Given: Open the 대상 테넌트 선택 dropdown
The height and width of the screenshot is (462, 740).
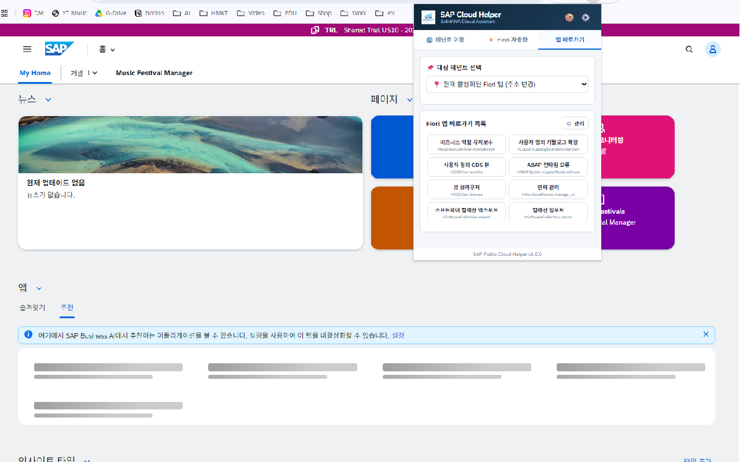Looking at the screenshot, I should [x=507, y=84].
